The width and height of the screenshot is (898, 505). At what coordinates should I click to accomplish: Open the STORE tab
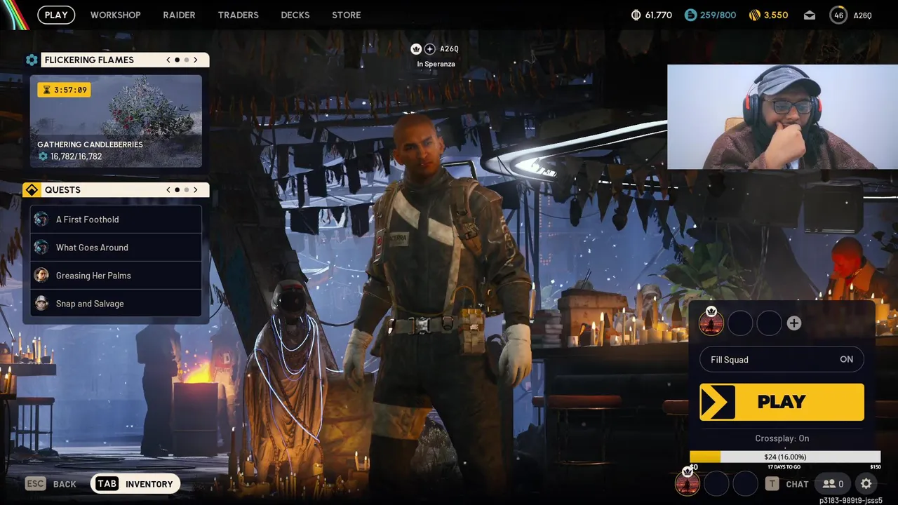[347, 15]
